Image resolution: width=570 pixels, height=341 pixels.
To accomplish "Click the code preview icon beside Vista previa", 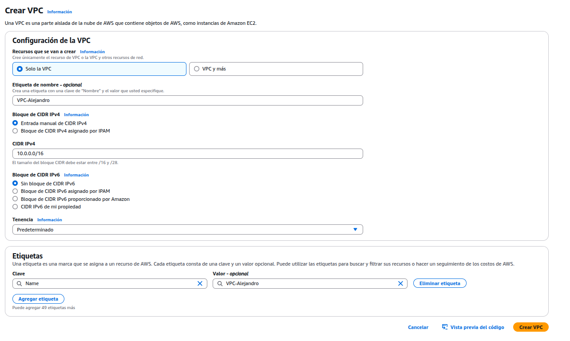I will [x=445, y=327].
